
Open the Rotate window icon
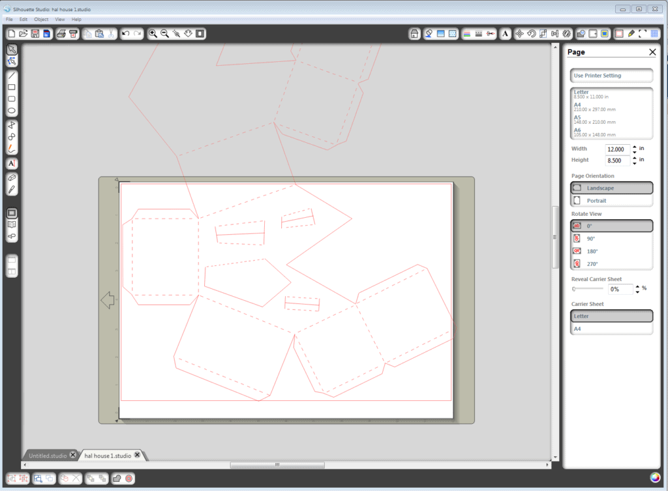531,34
